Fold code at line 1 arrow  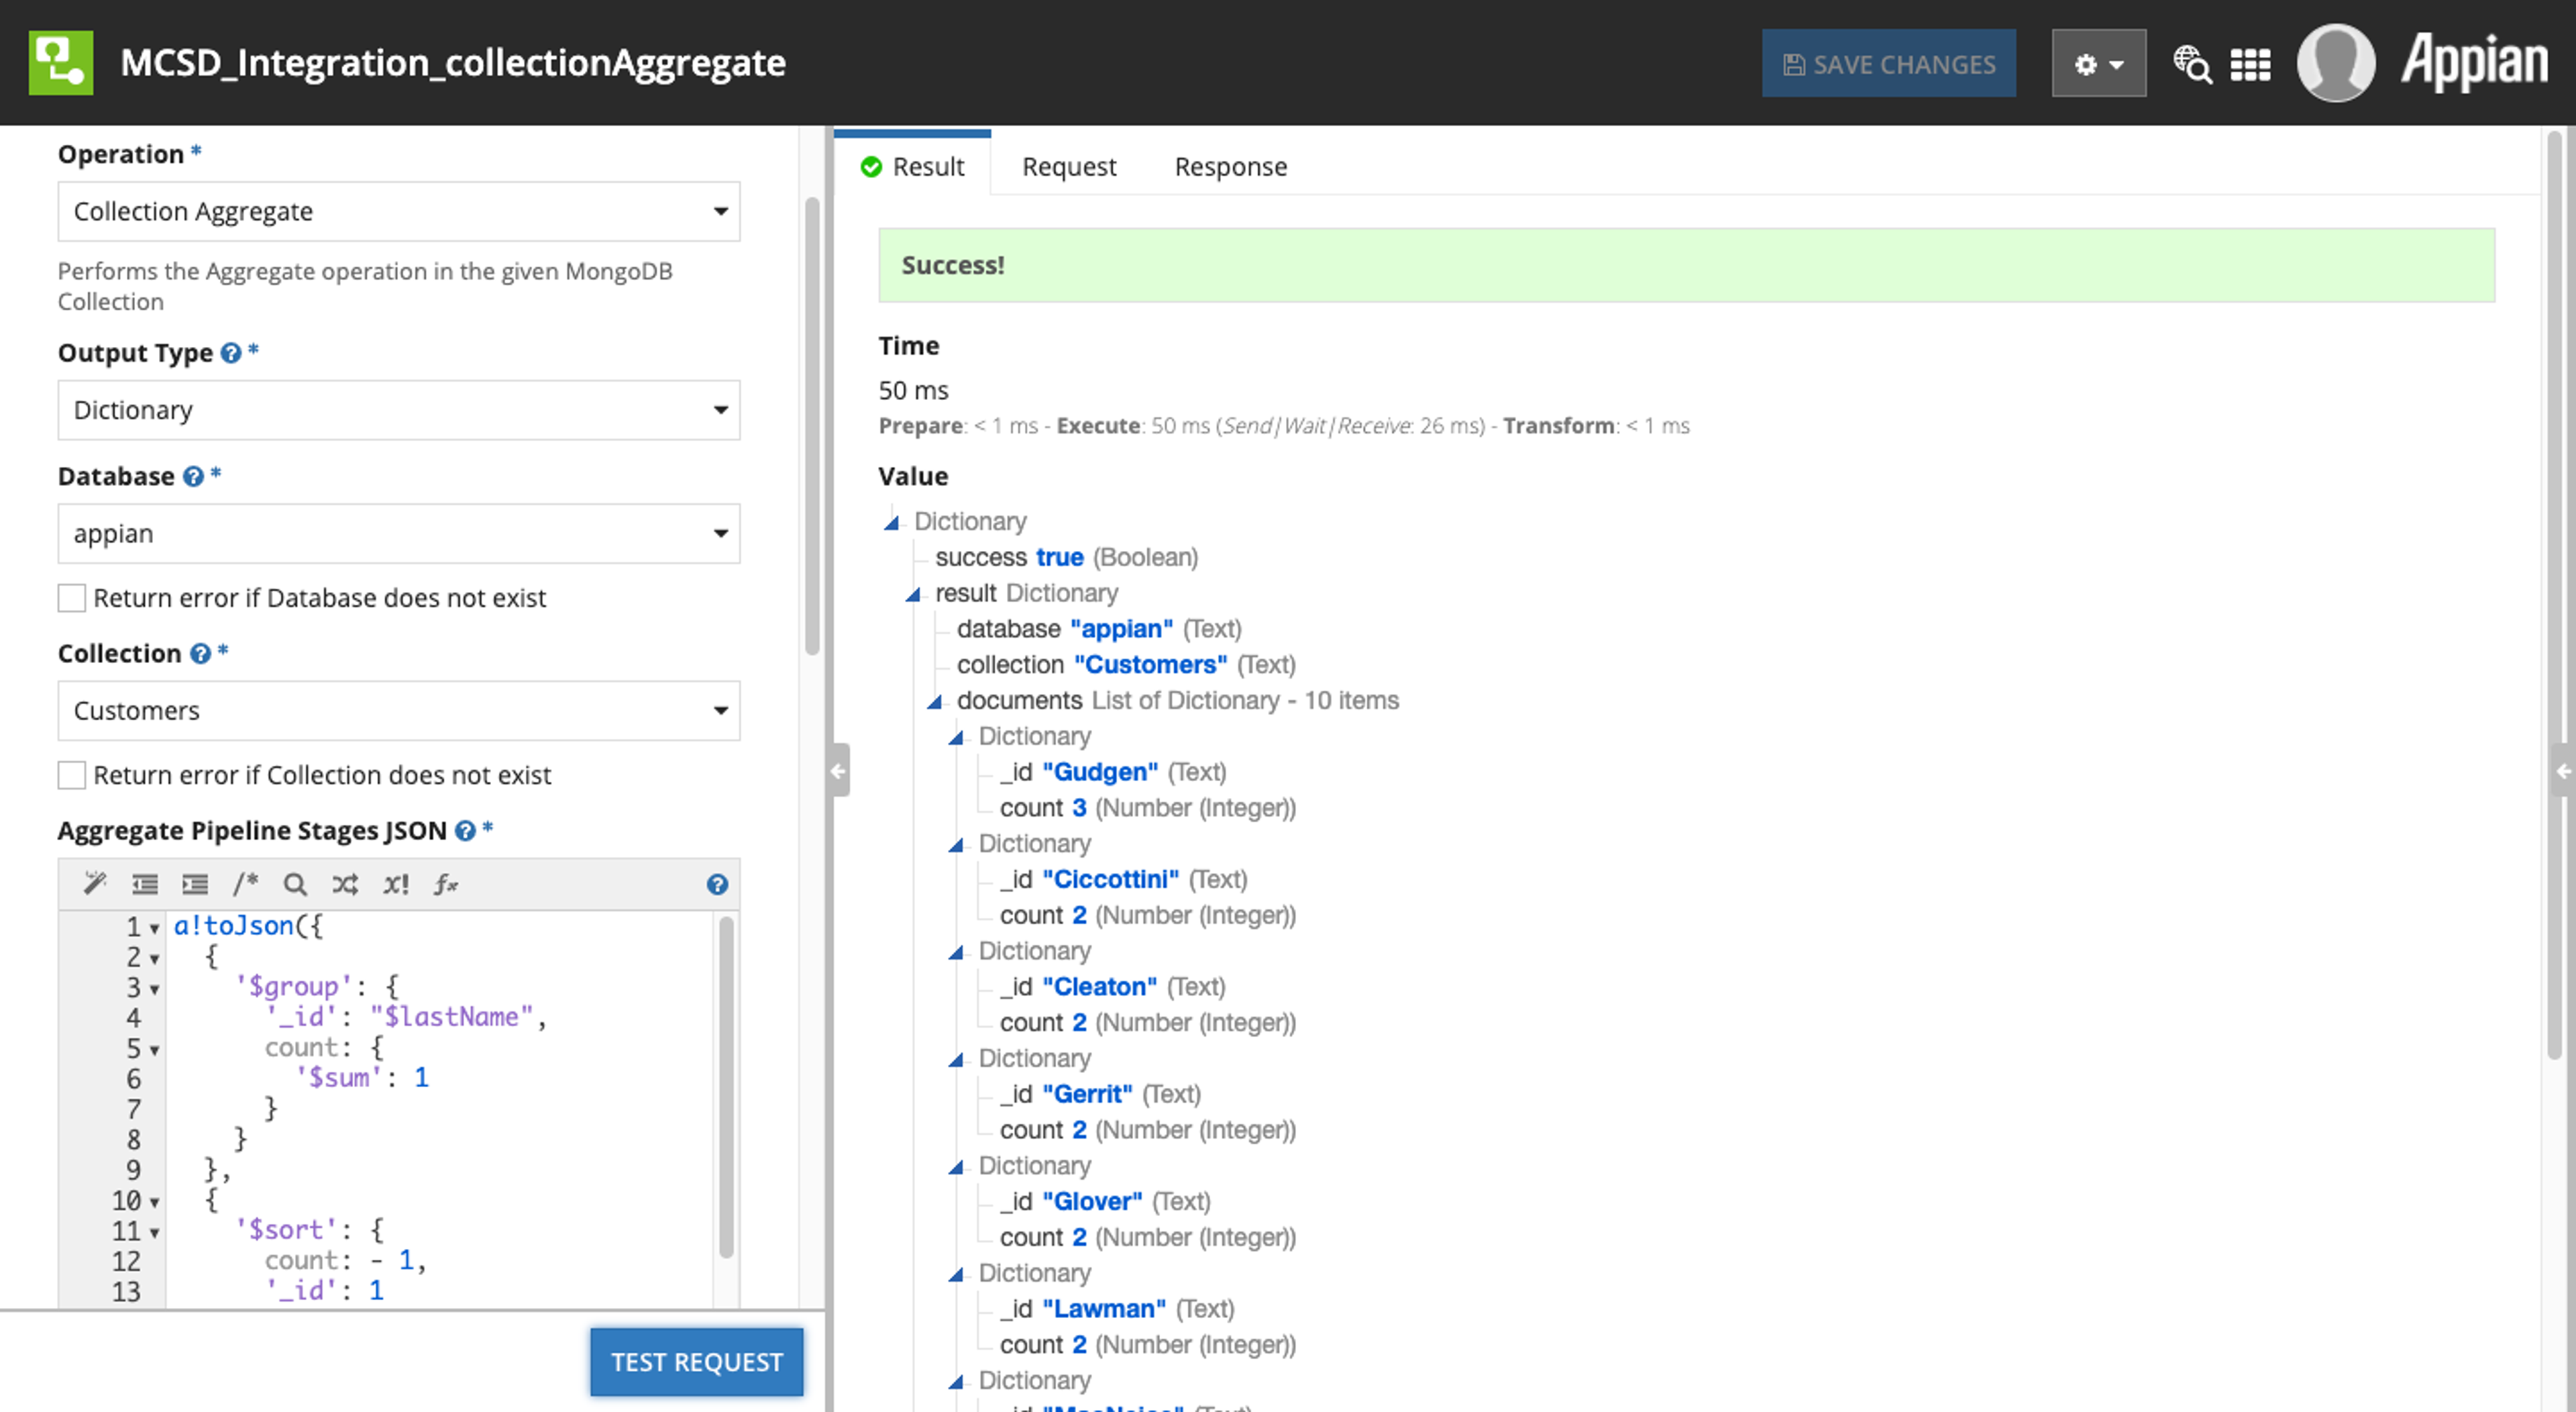[155, 927]
